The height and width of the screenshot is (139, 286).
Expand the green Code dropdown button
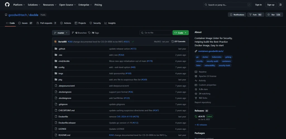point(181,33)
